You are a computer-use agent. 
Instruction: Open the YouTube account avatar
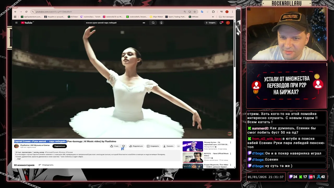click(228, 23)
